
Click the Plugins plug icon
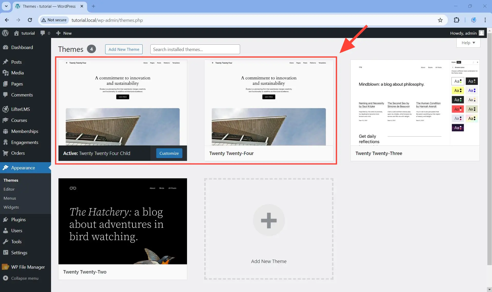(5, 220)
